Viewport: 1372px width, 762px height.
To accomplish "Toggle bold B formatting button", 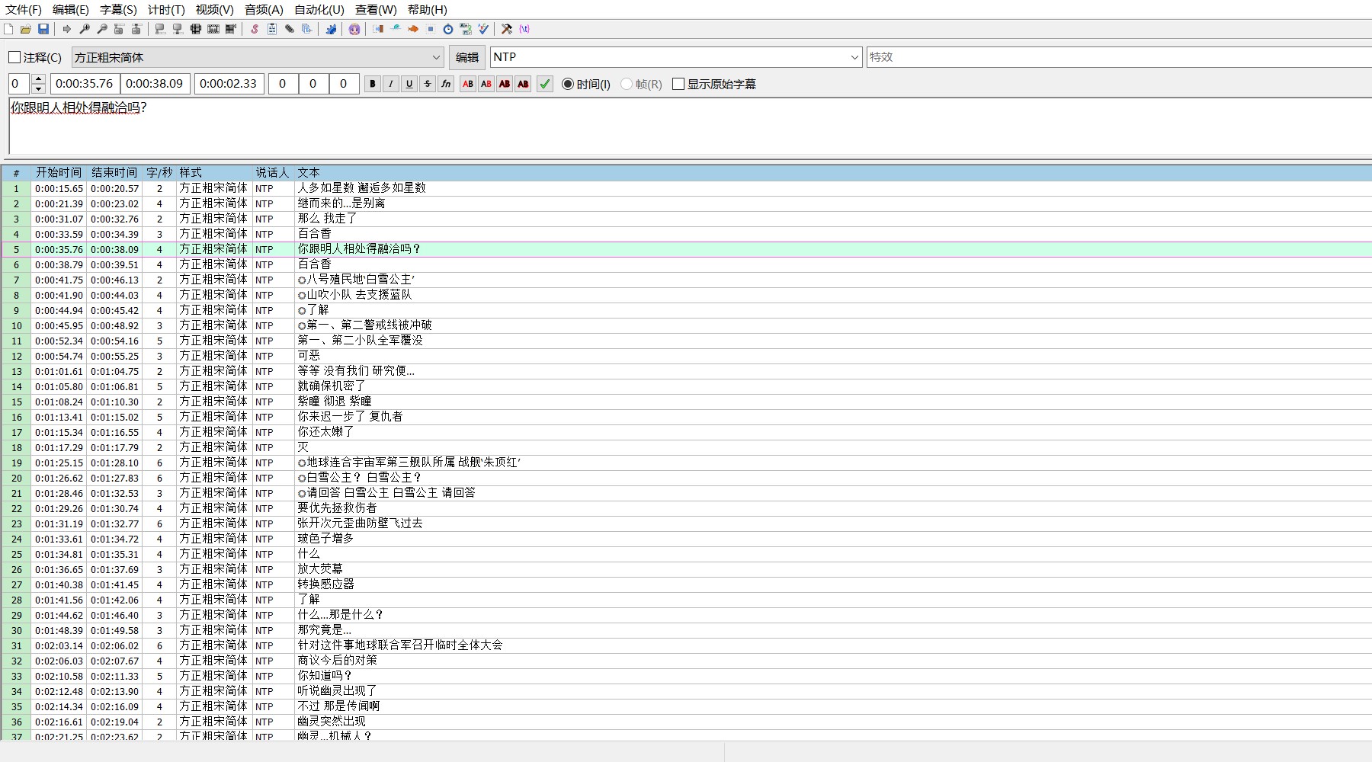I will [x=373, y=84].
